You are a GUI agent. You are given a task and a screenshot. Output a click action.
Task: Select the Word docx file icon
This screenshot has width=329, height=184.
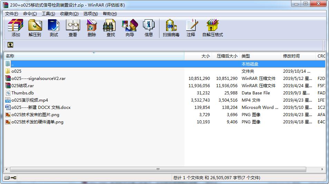(8, 108)
